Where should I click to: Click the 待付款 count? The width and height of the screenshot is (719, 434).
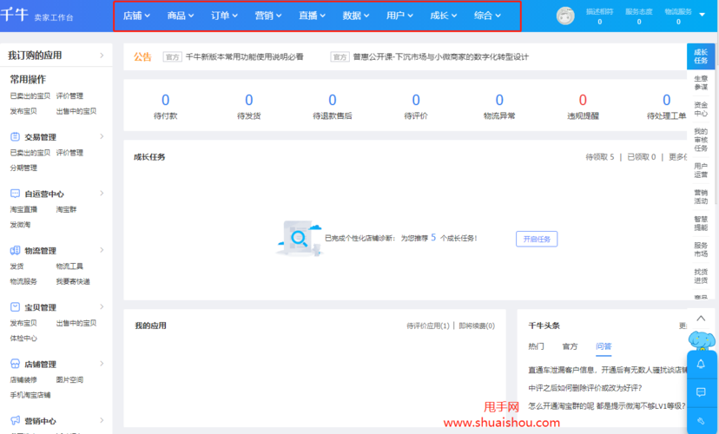(166, 100)
